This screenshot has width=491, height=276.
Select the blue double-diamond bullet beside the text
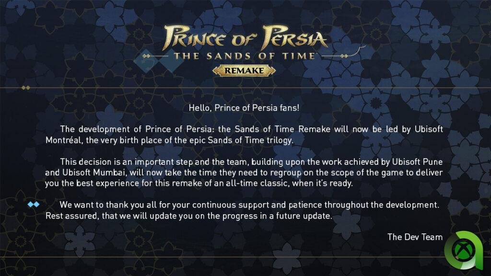[34, 205]
